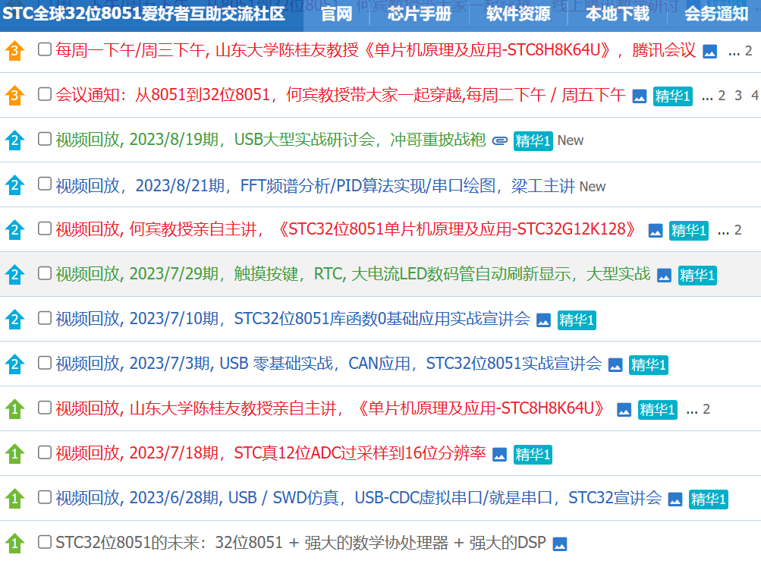Open 视频回放 2023/8/21期 FFT频谱分析 thread
Image resolution: width=761 pixels, height=561 pixels.
[x=315, y=185]
